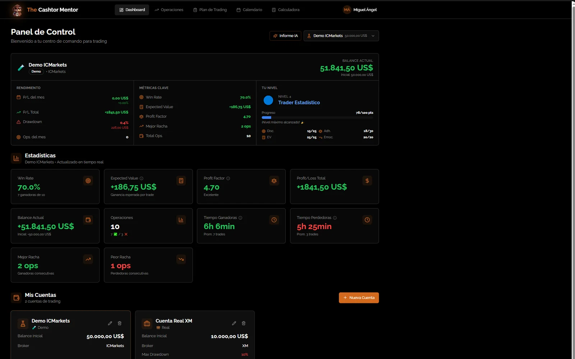Click the Tiempo Perdedoras clock icon
This screenshot has width=575, height=359.
coord(367,220)
